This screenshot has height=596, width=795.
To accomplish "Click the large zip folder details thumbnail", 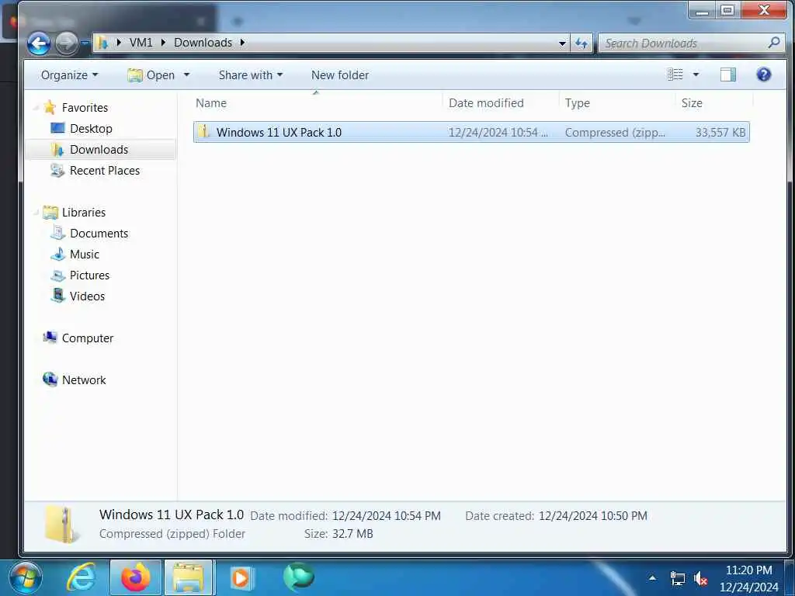I will (x=62, y=524).
